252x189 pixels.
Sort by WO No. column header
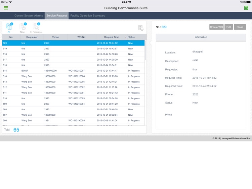tap(82, 37)
